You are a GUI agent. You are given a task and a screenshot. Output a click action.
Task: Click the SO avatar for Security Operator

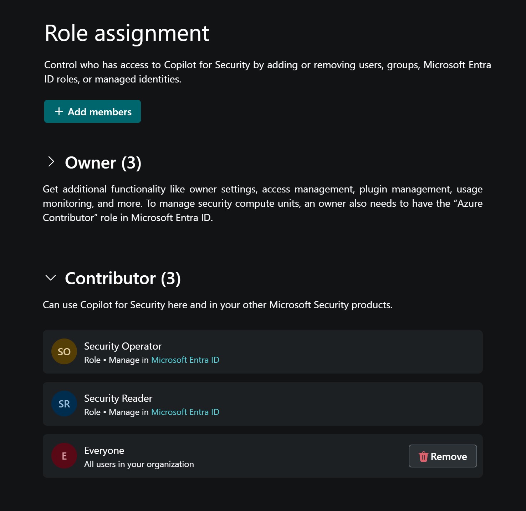pyautogui.click(x=64, y=352)
